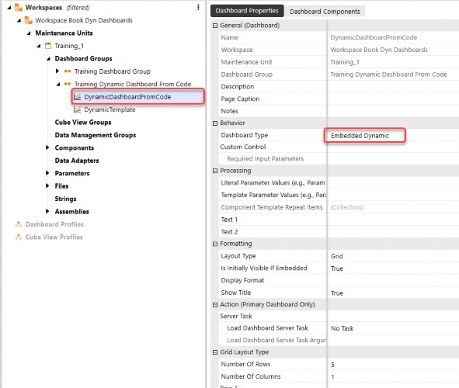Viewport: 459px width, 388px height.
Task: Collapse the Behavior property section
Action: (x=215, y=123)
